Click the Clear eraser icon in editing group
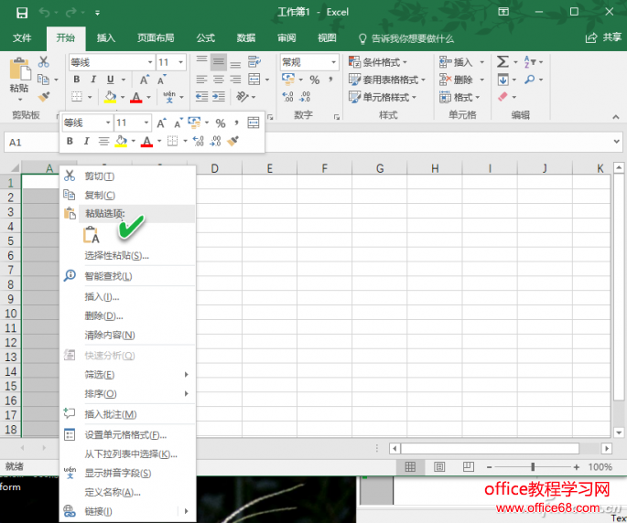Viewport: 627px width, 523px height. [503, 97]
